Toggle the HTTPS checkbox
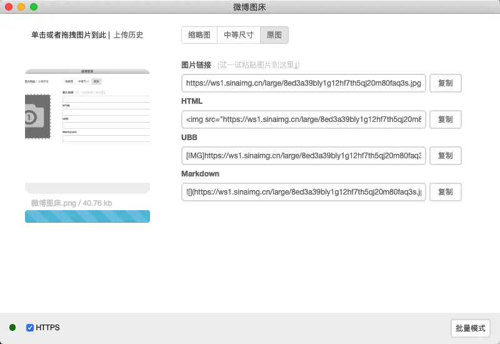 pos(30,328)
